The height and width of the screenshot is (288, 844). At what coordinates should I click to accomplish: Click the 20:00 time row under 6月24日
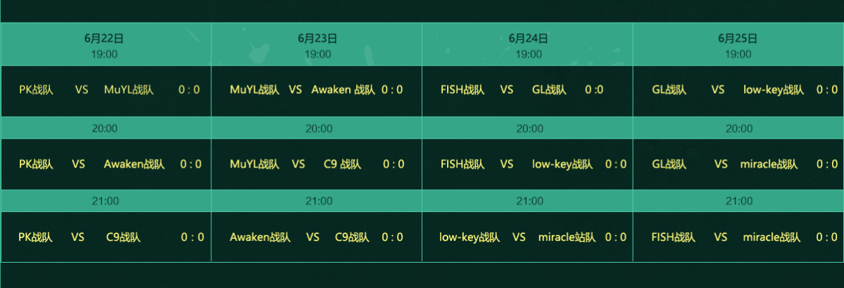[527, 128]
